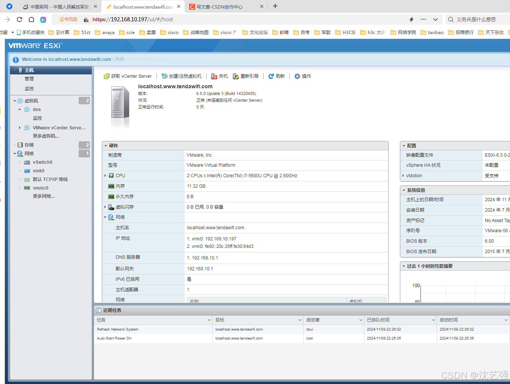Click the browser home icon
The width and height of the screenshot is (510, 384).
[31, 19]
